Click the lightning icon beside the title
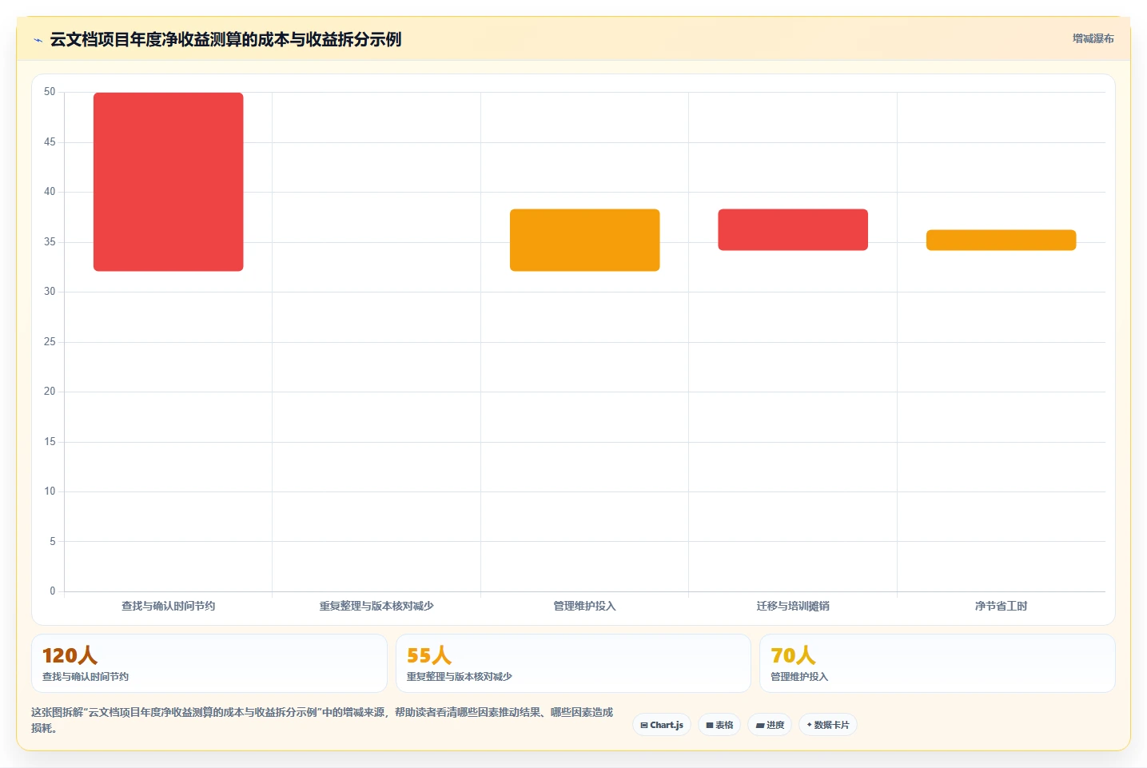1147x768 pixels. tap(38, 40)
